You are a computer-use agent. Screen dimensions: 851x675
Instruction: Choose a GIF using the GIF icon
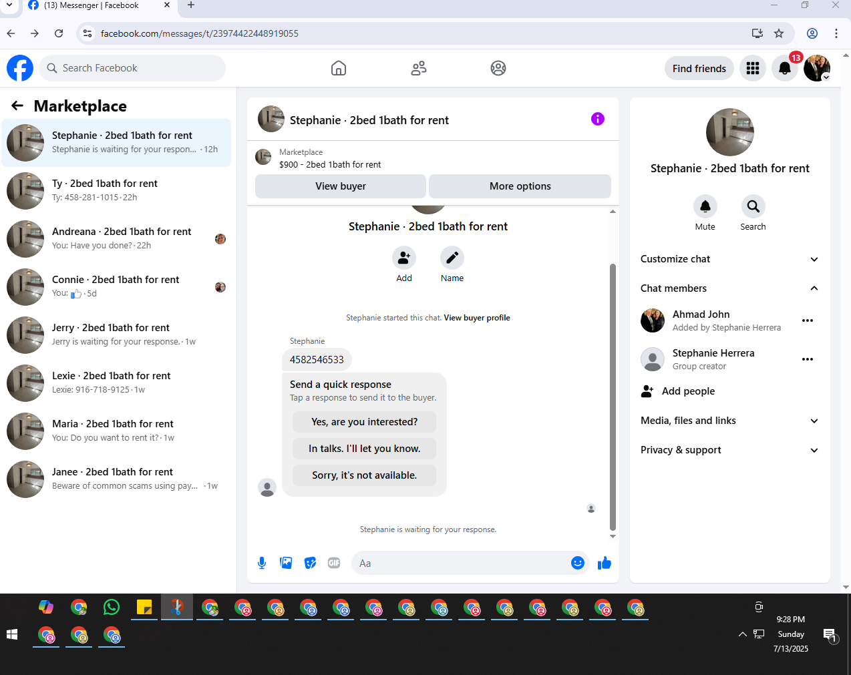point(334,563)
